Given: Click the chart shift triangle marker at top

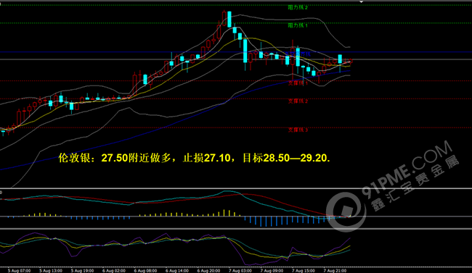Looking at the screenshot, I should pyautogui.click(x=361, y=1).
